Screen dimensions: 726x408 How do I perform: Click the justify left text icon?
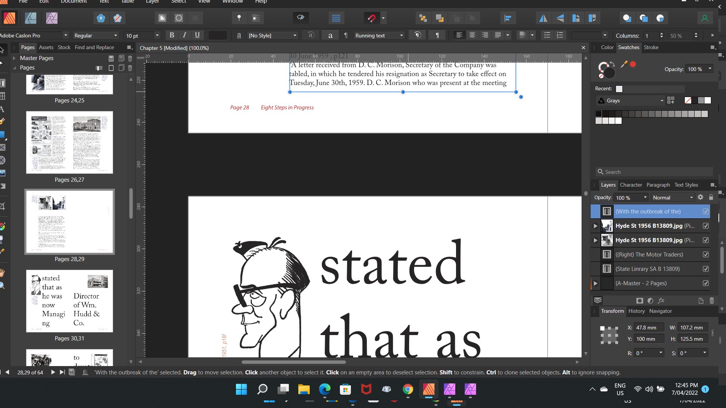click(x=498, y=35)
